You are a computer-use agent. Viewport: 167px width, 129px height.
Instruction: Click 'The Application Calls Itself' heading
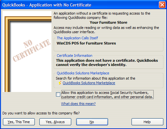point(77,38)
